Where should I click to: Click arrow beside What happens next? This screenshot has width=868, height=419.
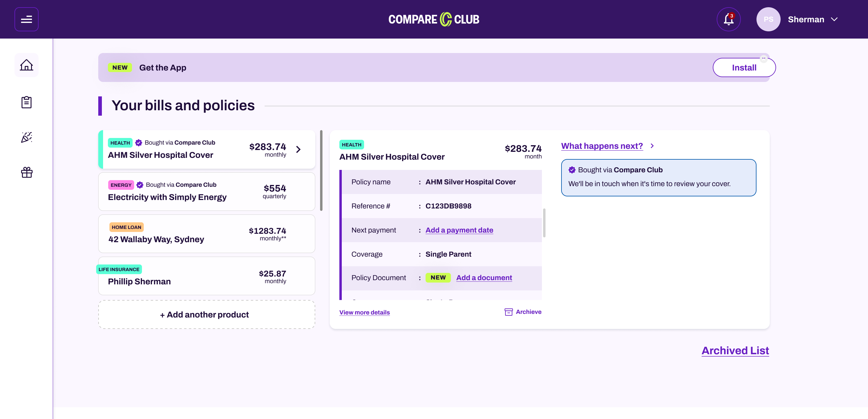click(x=652, y=146)
